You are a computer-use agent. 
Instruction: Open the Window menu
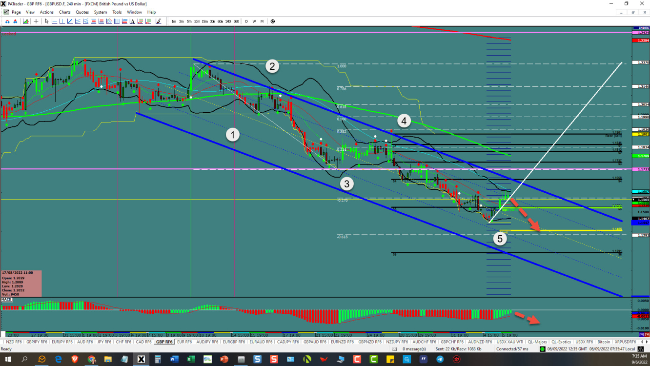coord(134,12)
